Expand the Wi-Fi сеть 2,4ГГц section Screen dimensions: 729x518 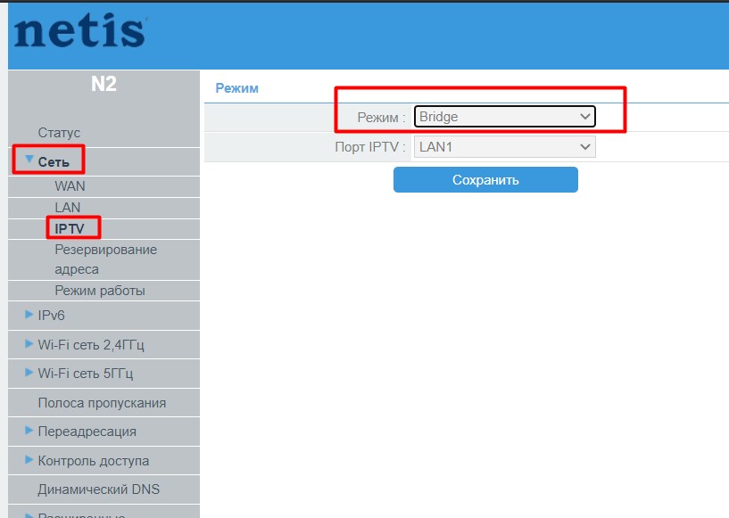pos(76,344)
